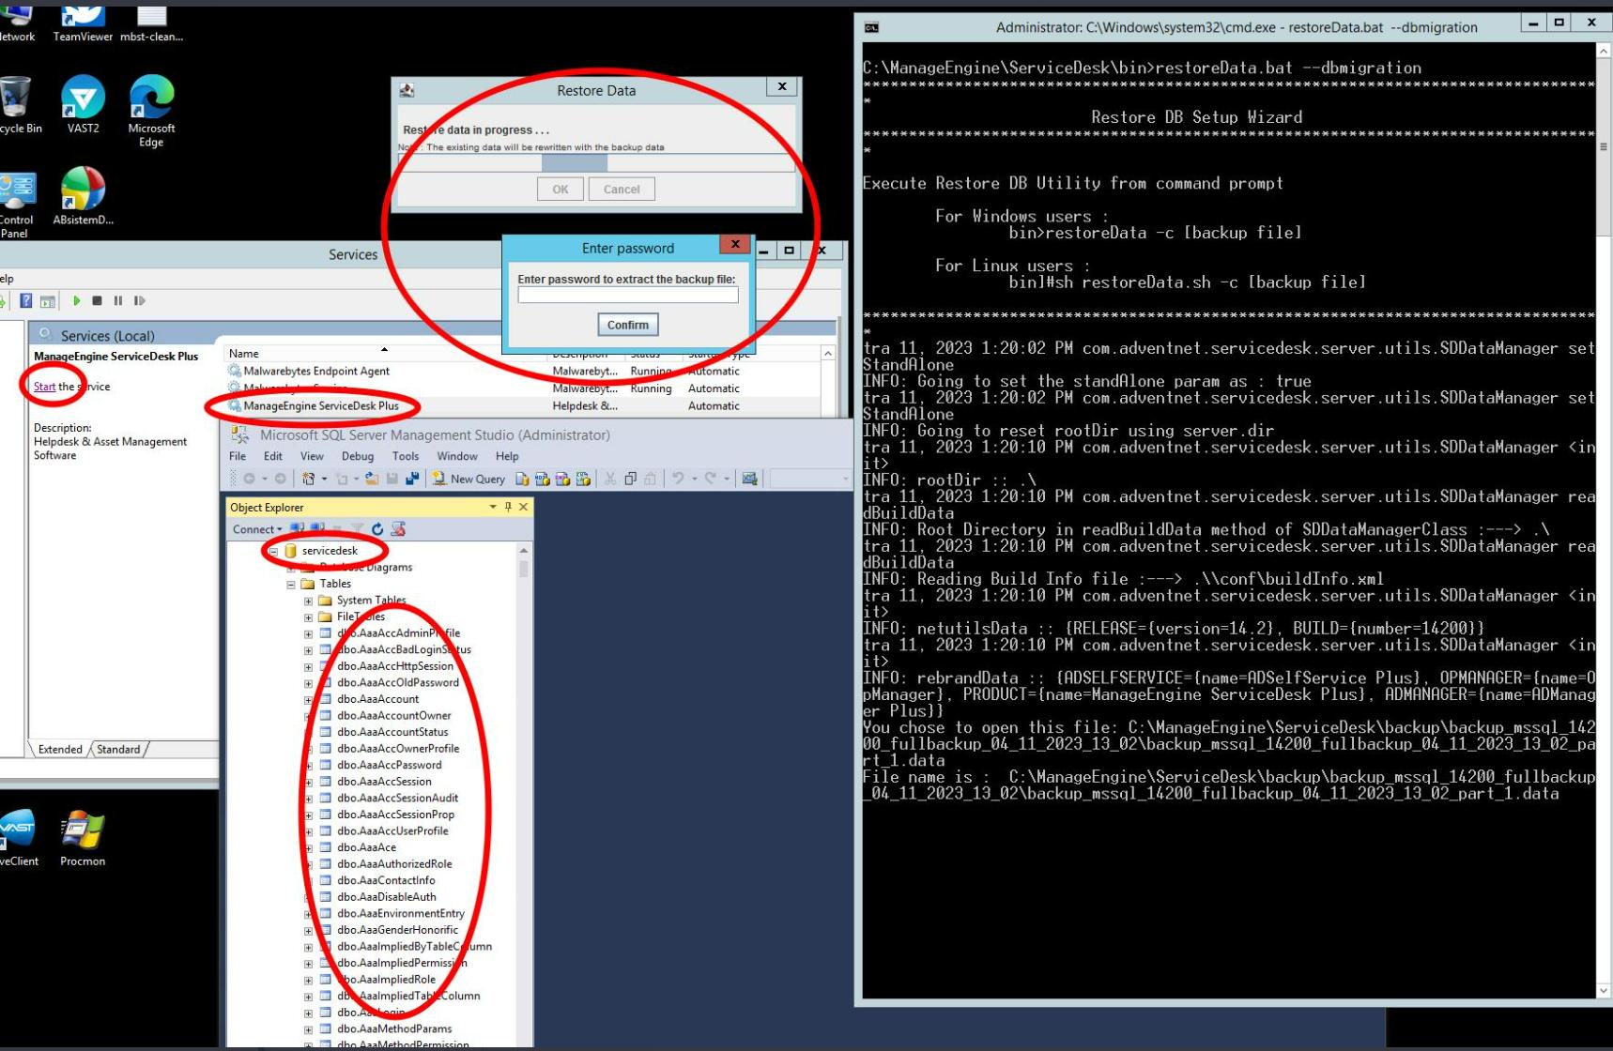1613x1051 pixels.
Task: Collapse the Tables folder node
Action: [x=291, y=584]
